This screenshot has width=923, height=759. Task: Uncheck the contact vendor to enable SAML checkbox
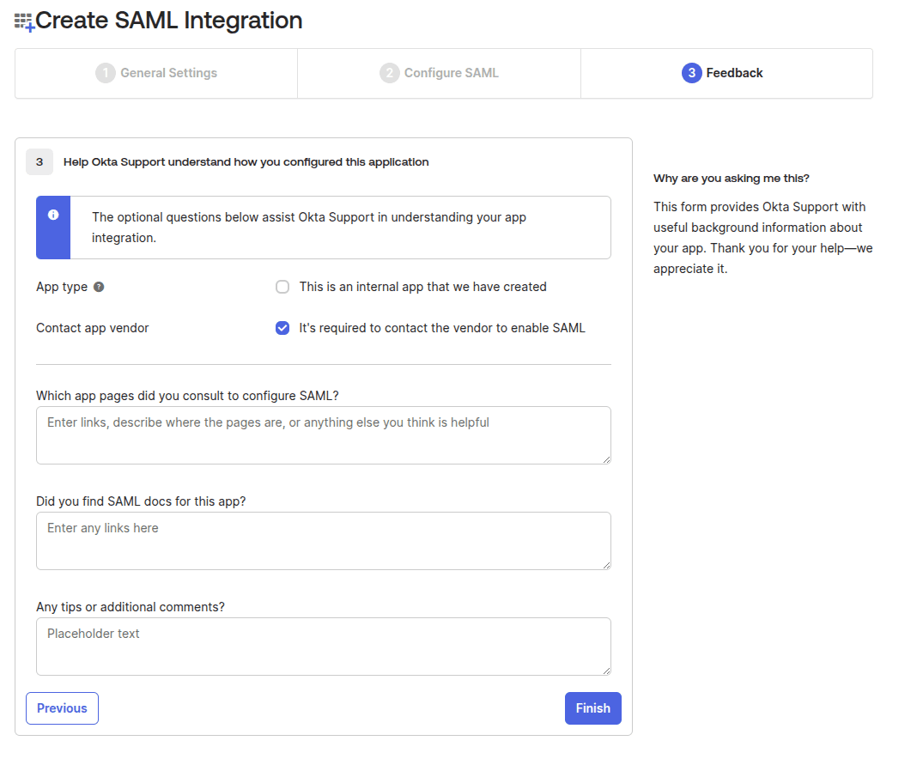(282, 328)
